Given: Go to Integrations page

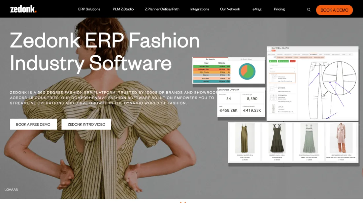Looking at the screenshot, I should [x=200, y=9].
